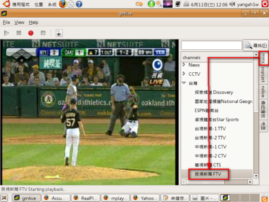Open the 书签 bookmarks tab
Image resolution: width=269 pixels, height=202 pixels.
263,126
